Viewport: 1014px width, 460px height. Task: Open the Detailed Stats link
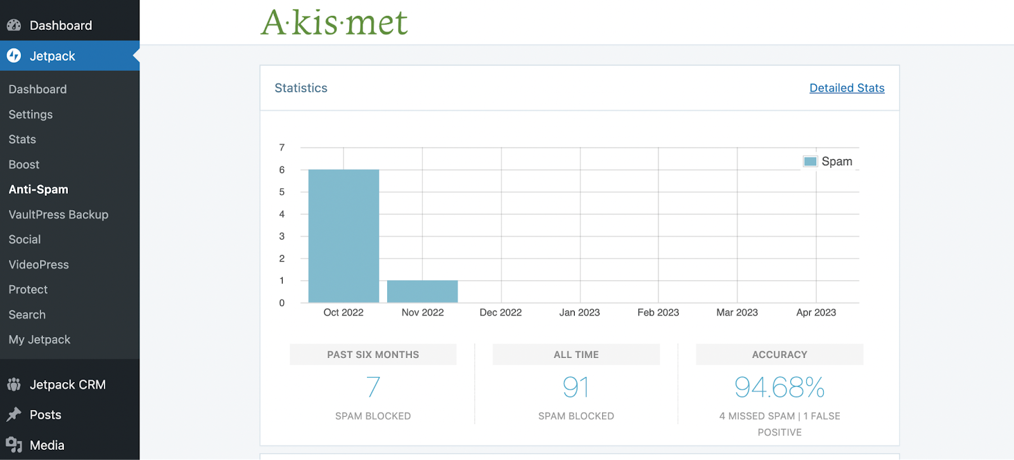click(847, 88)
